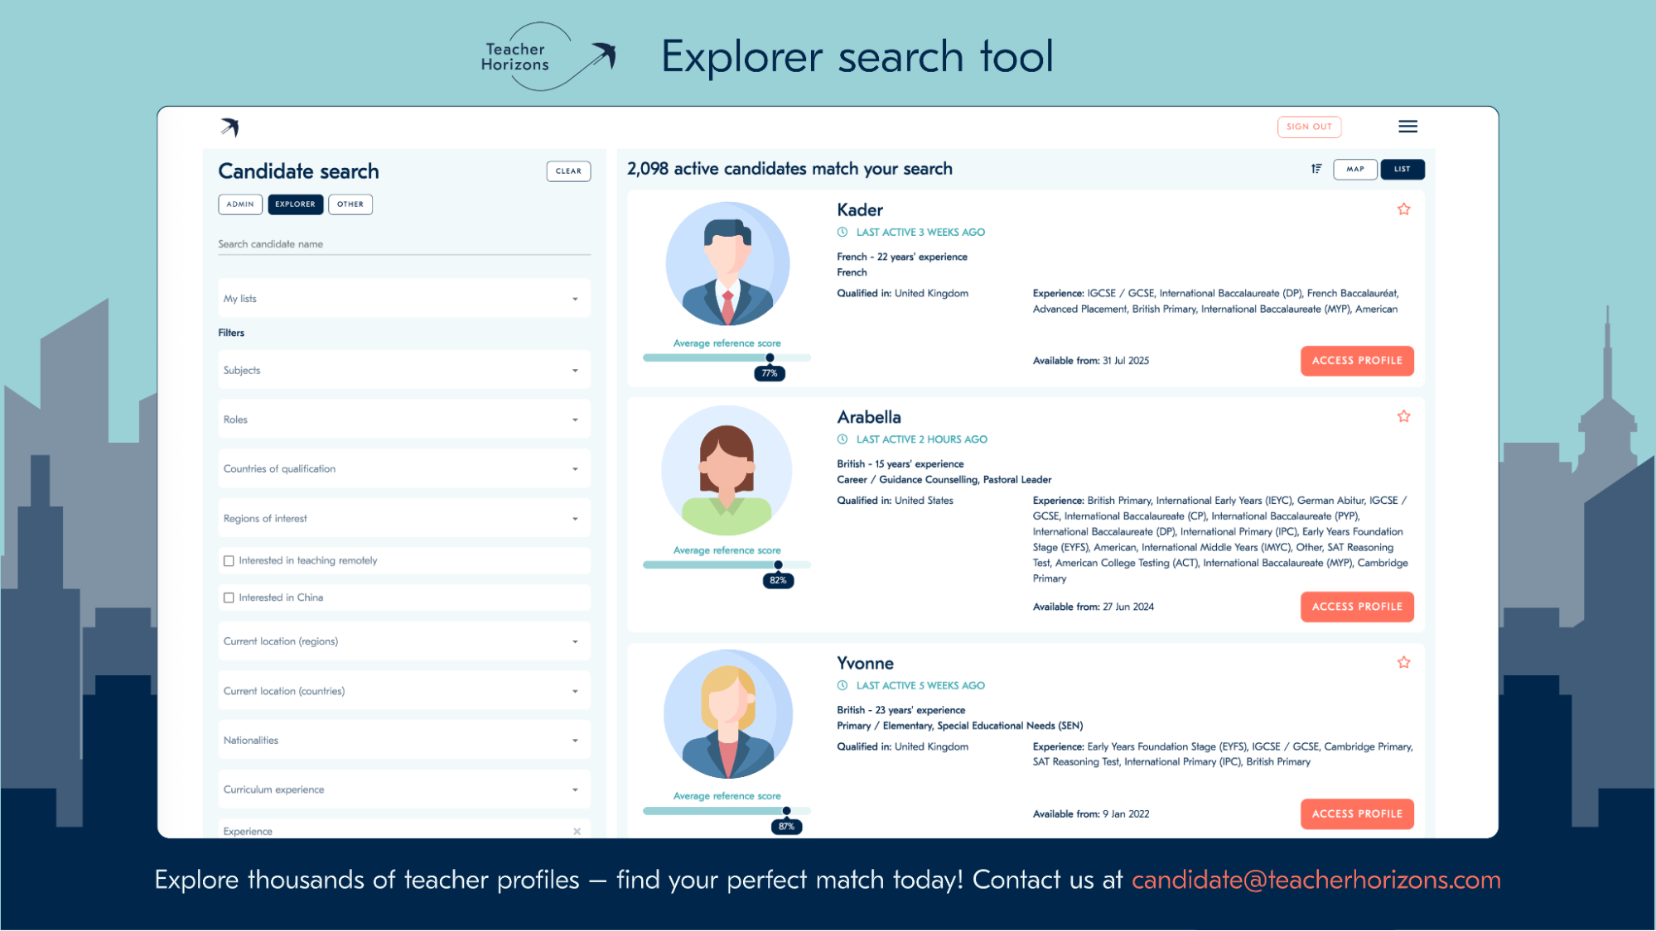This screenshot has width=1656, height=931.
Task: Click Kader's 77% reference score slider
Action: 727,358
